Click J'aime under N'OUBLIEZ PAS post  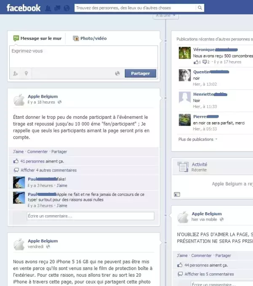[182, 256]
